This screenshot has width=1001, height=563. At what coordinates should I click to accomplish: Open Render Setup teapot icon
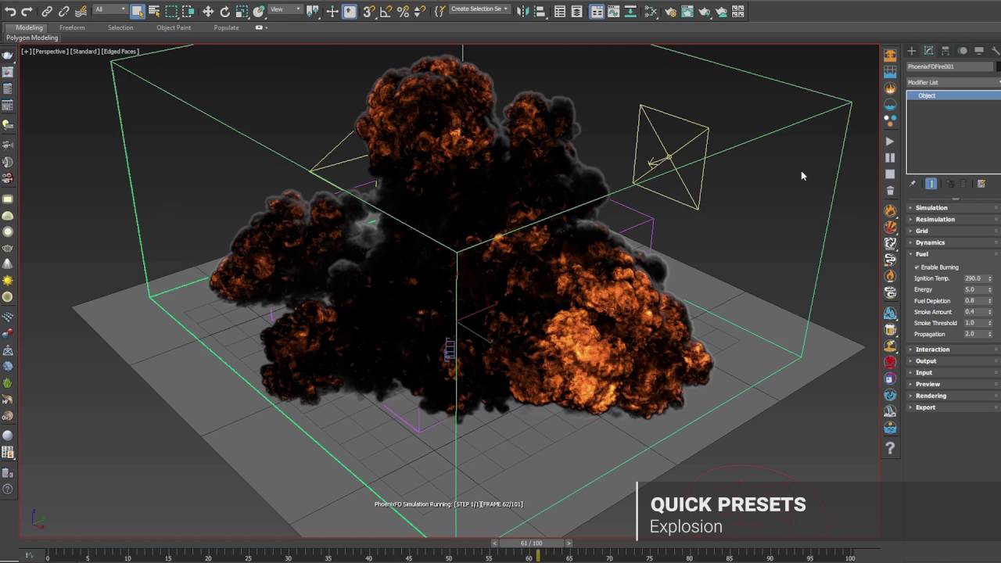tap(670, 12)
